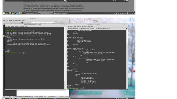Open Go menu in Pictures file manager
177x99 pixels.
[13, 20]
